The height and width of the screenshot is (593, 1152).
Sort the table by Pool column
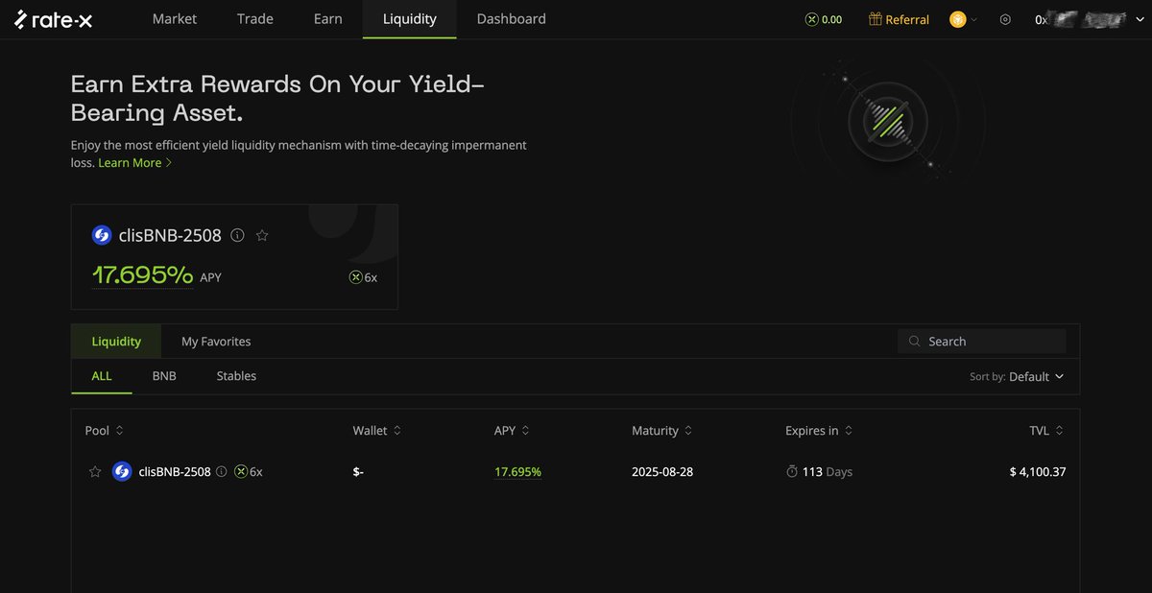point(105,431)
